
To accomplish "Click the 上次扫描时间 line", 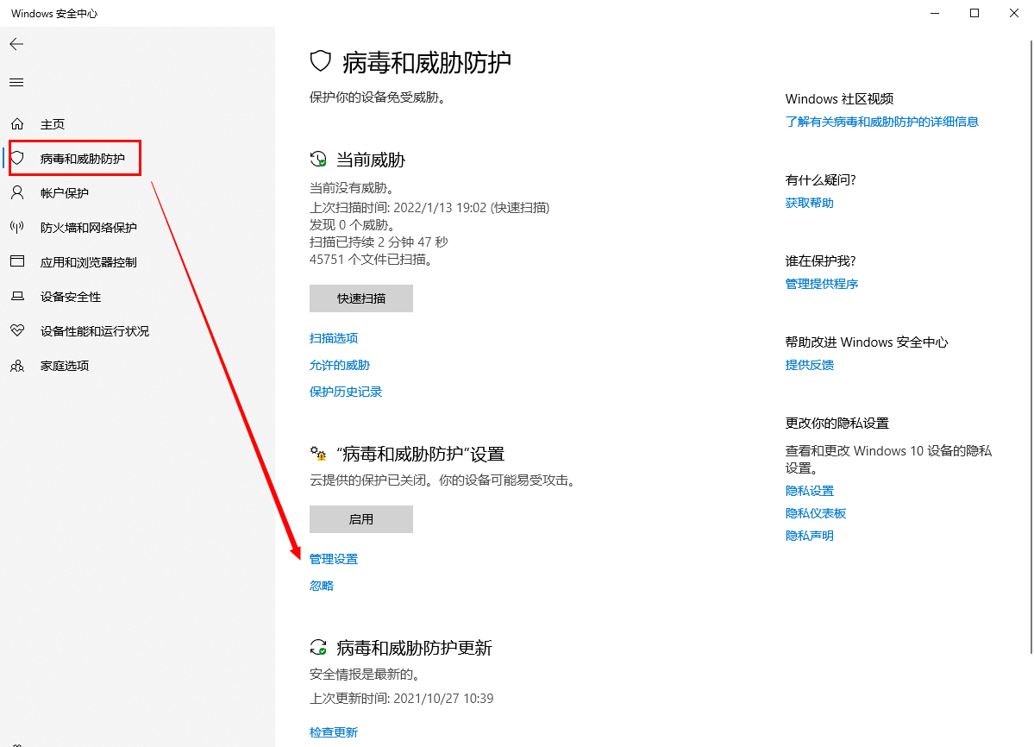I will click(429, 208).
